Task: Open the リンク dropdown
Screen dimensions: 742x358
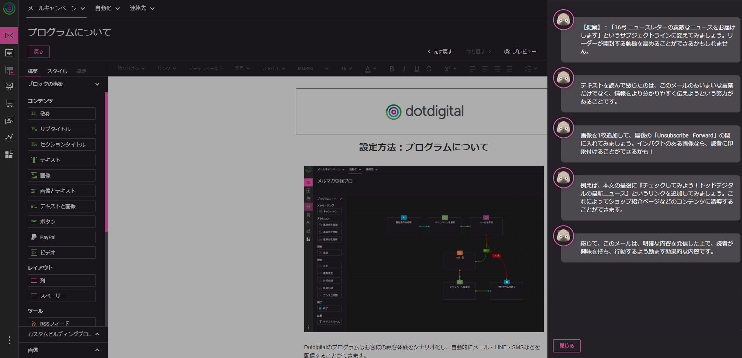Action: (167, 68)
